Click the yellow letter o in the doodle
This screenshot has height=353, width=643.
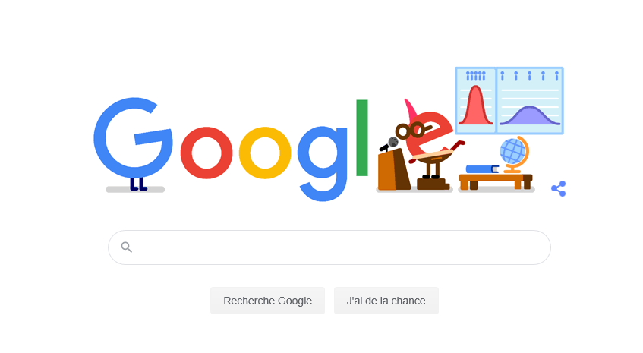pyautogui.click(x=265, y=153)
